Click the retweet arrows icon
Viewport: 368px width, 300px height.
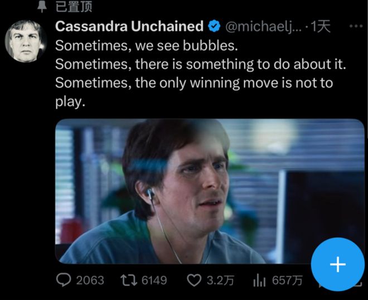[x=129, y=280]
